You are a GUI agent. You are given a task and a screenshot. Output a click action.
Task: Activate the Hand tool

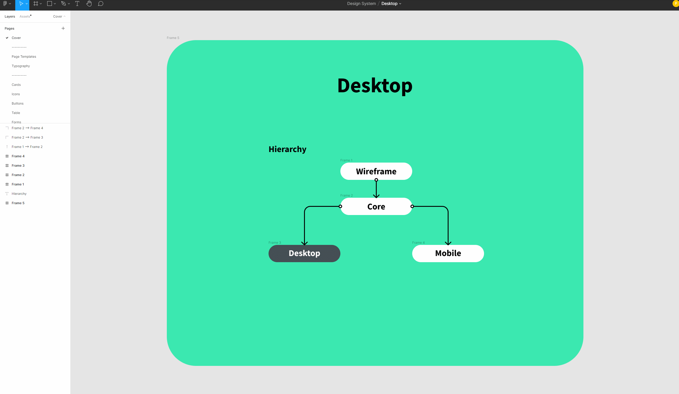coord(89,4)
